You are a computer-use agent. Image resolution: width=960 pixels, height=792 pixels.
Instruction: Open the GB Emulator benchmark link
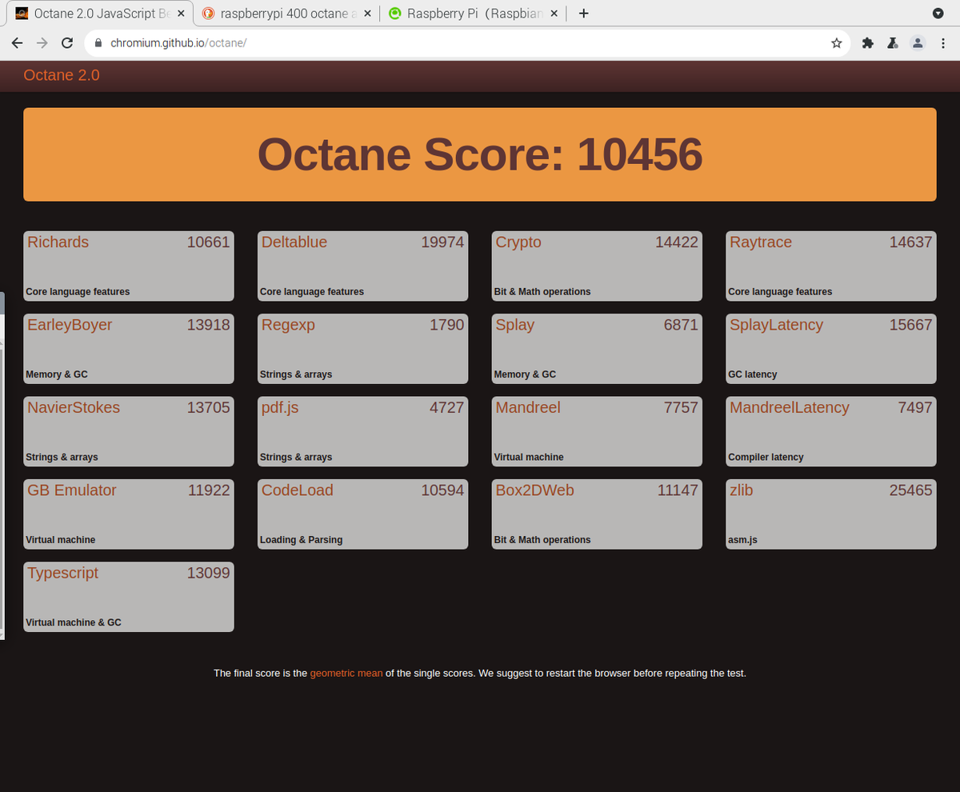72,490
